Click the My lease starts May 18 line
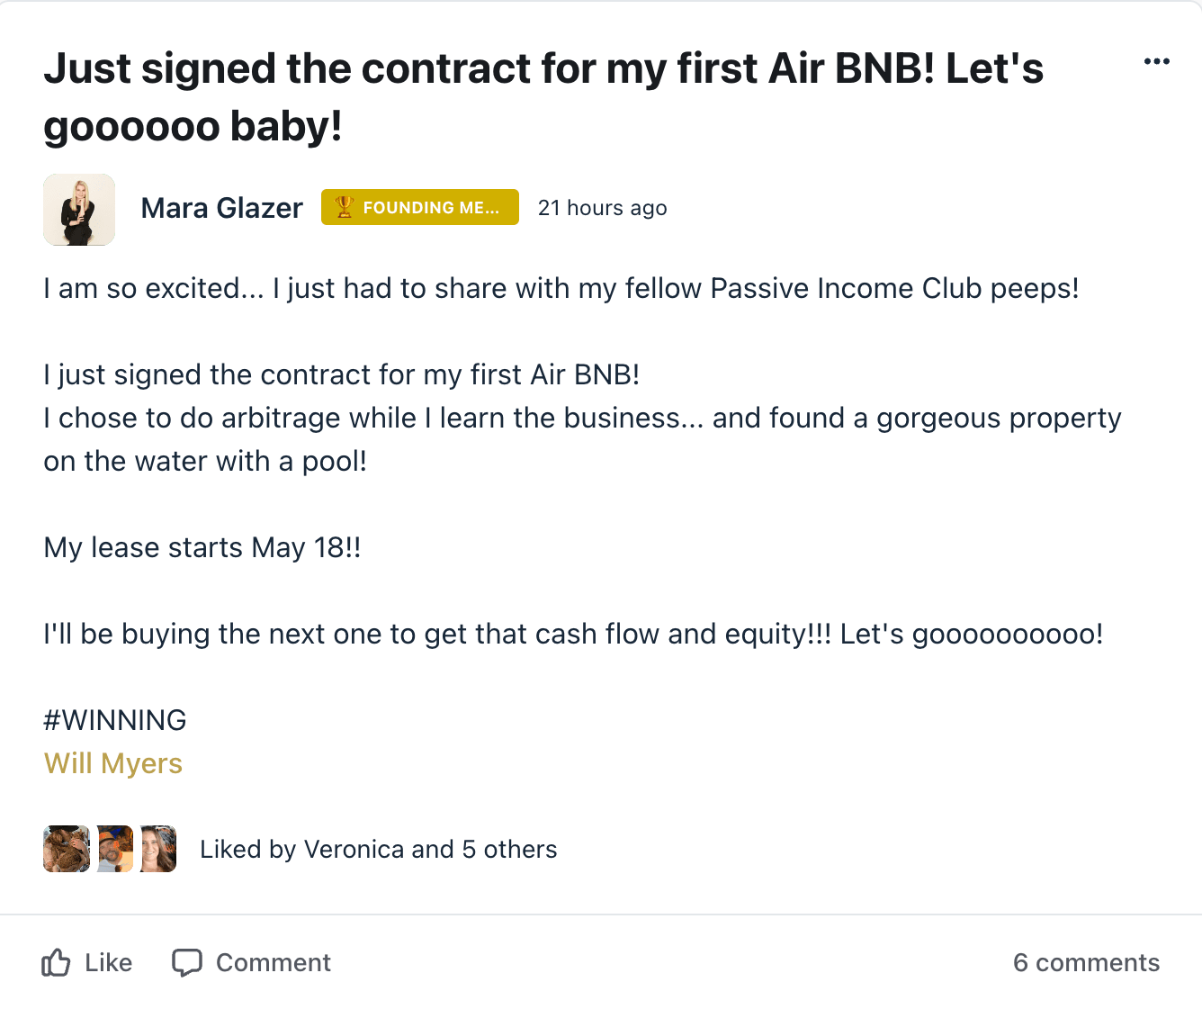Viewport: 1202px width, 1027px height. [202, 547]
